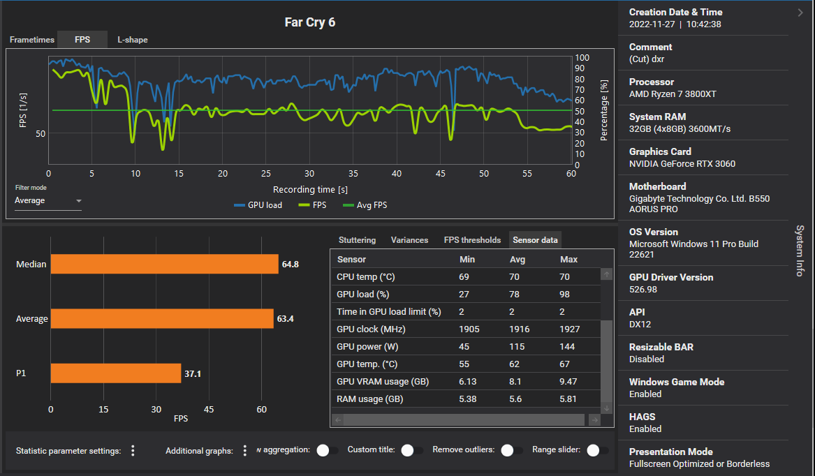The image size is (815, 476).
Task: Open the Stuttering tab
Action: pos(357,239)
